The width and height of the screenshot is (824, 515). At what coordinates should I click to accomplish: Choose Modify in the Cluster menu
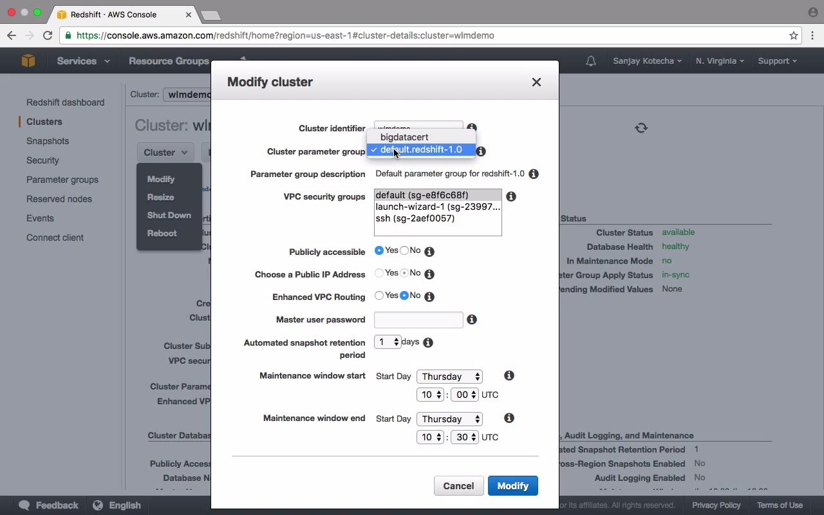click(161, 179)
